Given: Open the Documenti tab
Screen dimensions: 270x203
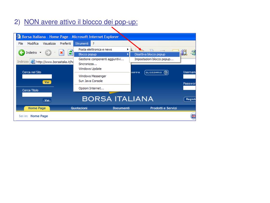Looking at the screenshot, I should pyautogui.click(x=121, y=108).
